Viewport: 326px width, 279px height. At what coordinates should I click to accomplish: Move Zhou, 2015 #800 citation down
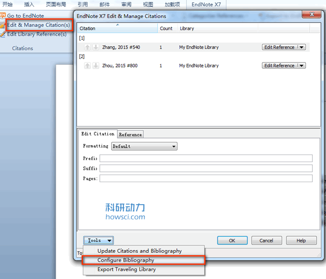pos(96,66)
